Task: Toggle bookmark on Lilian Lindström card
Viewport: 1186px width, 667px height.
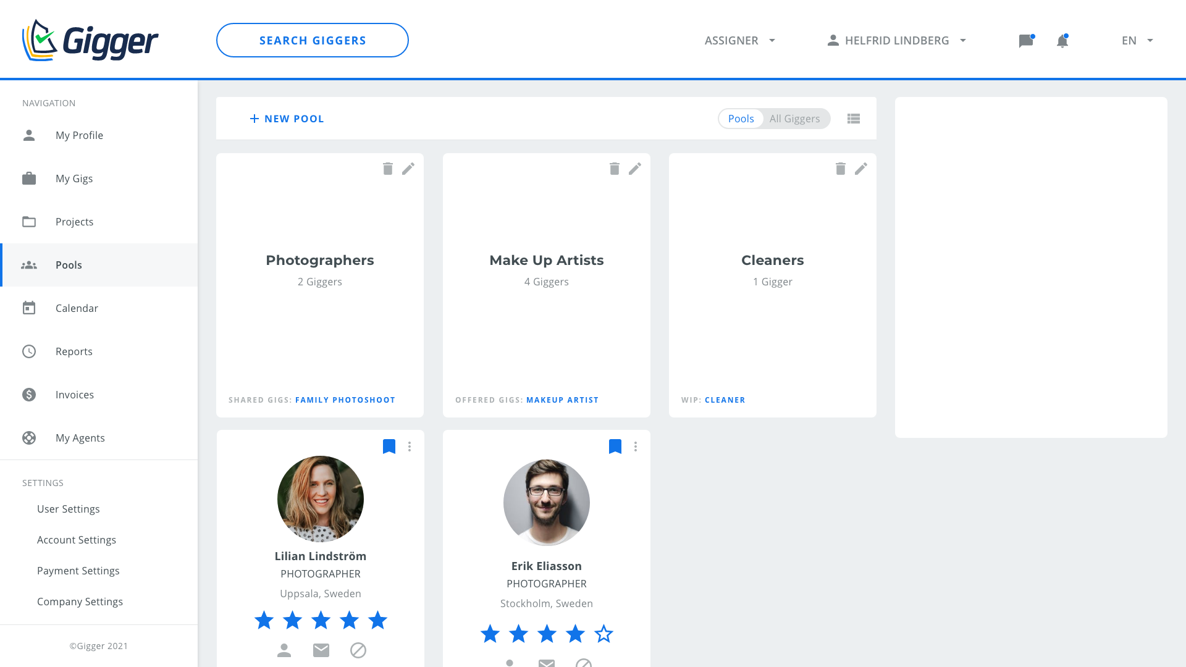Action: 389,447
